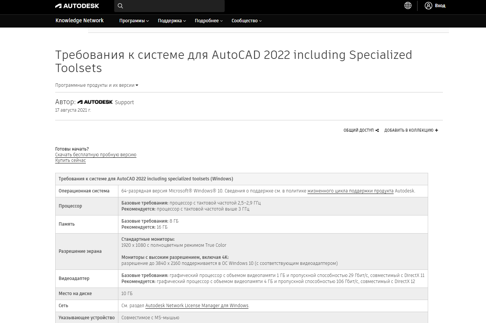Image resolution: width=486 pixels, height=323 pixels.
Task: Click the 1920 x 1080 True Color line
Action: tap(174, 245)
